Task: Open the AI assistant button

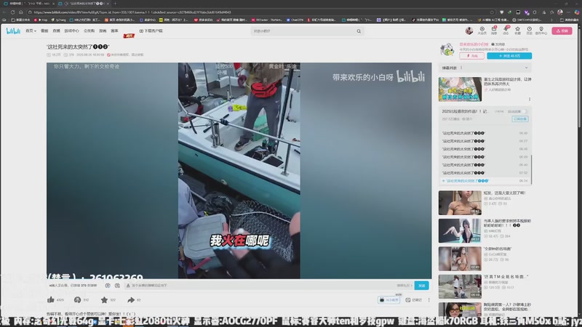Action: point(388,299)
